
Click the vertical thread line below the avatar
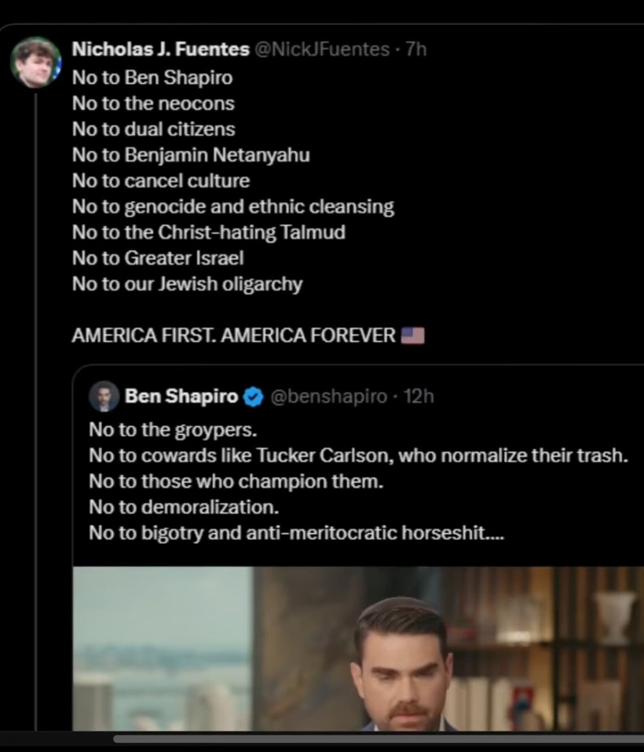coord(35,392)
